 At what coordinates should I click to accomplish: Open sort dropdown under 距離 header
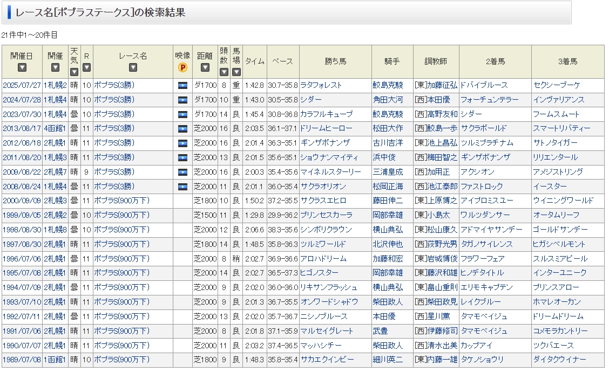[205, 67]
